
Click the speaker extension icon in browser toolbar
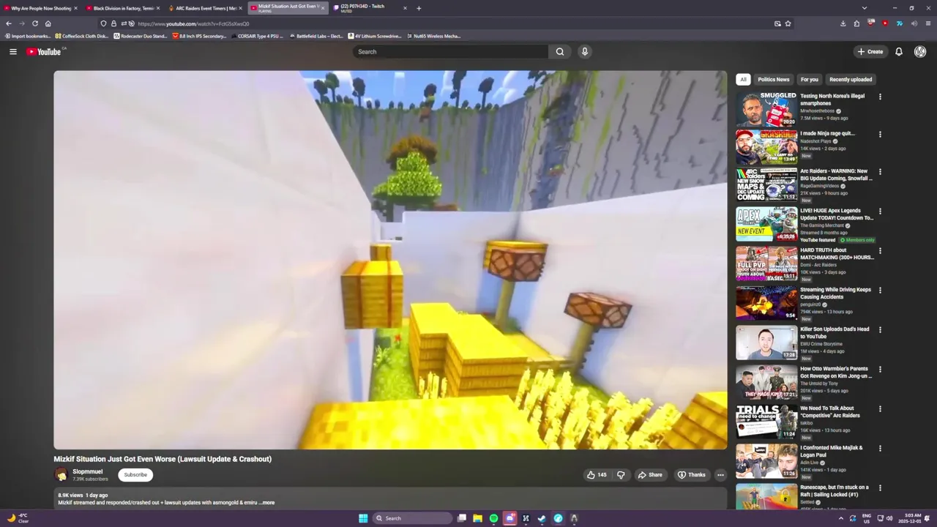tap(914, 23)
